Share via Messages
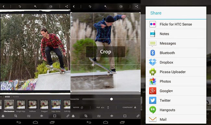The width and height of the screenshot is (211, 125). tap(176, 43)
